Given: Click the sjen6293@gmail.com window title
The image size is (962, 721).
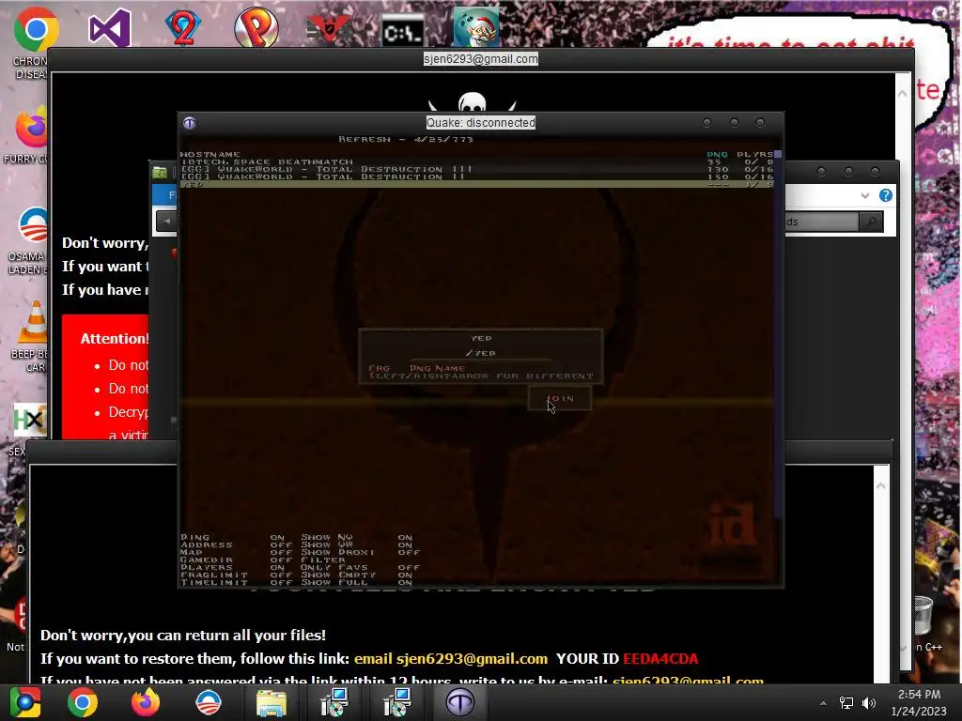Looking at the screenshot, I should (x=480, y=59).
